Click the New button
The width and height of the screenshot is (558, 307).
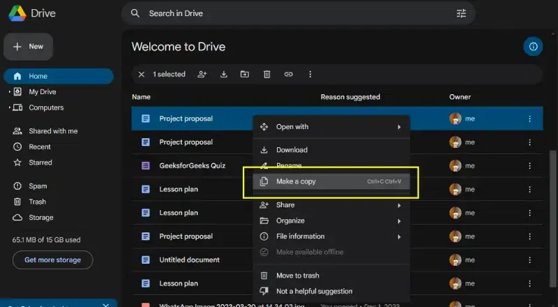(x=28, y=47)
